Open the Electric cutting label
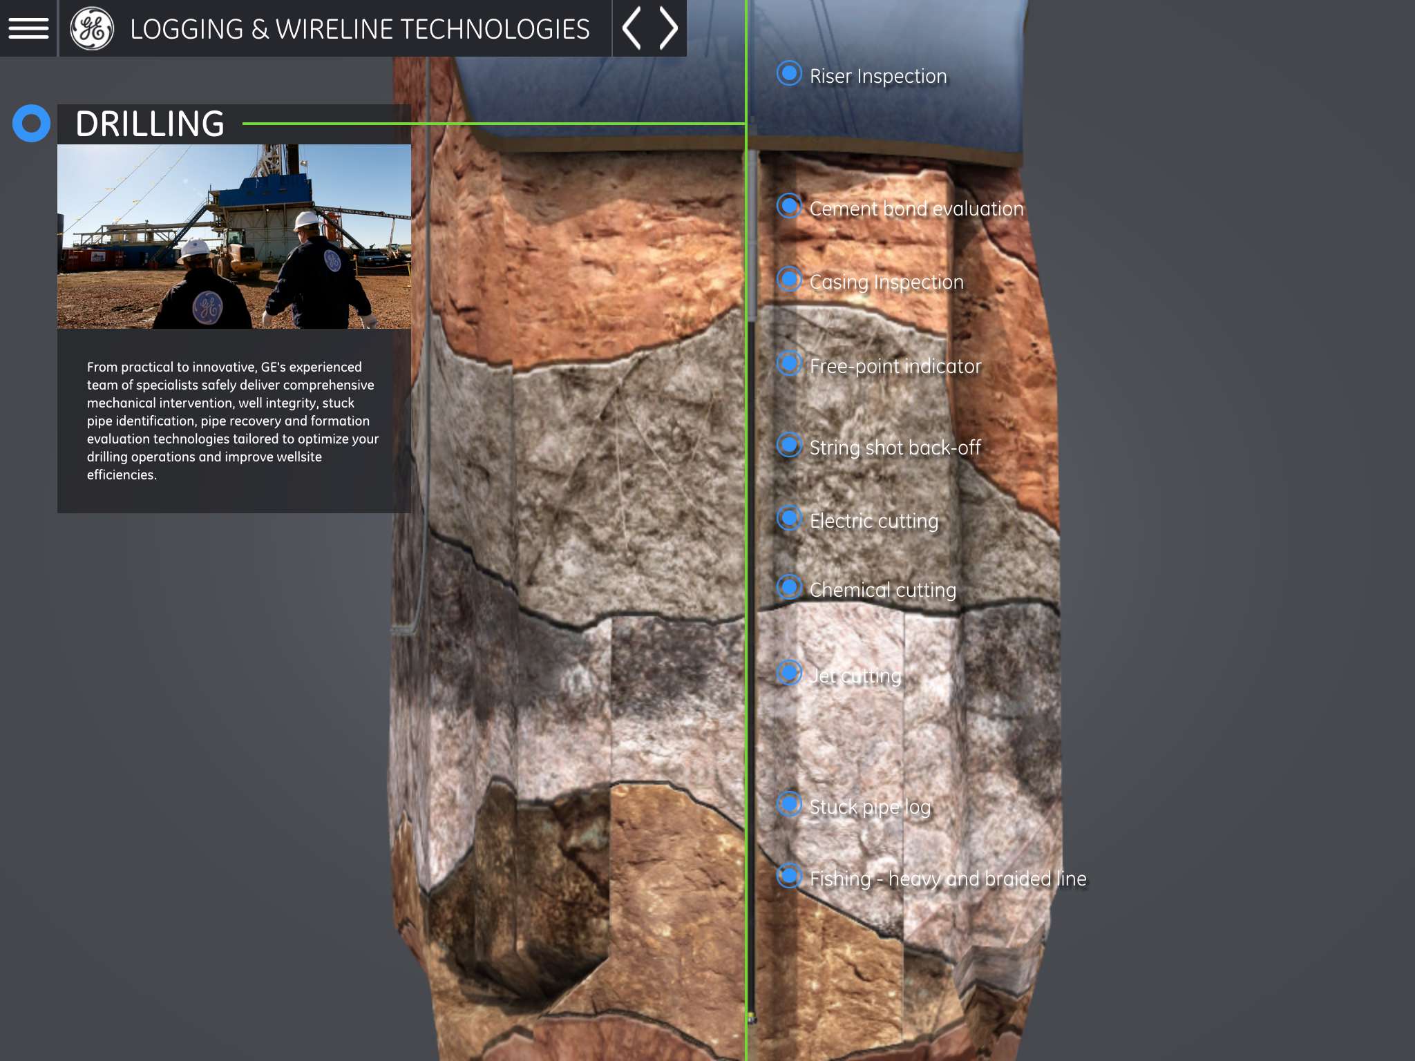 (x=874, y=522)
